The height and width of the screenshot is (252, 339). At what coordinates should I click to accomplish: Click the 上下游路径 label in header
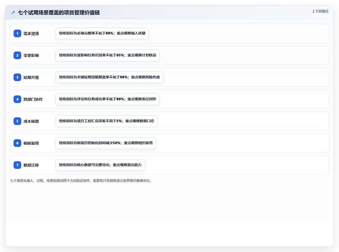coord(320,11)
